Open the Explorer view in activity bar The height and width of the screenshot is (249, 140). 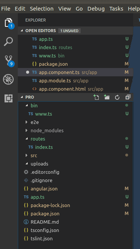(9, 23)
